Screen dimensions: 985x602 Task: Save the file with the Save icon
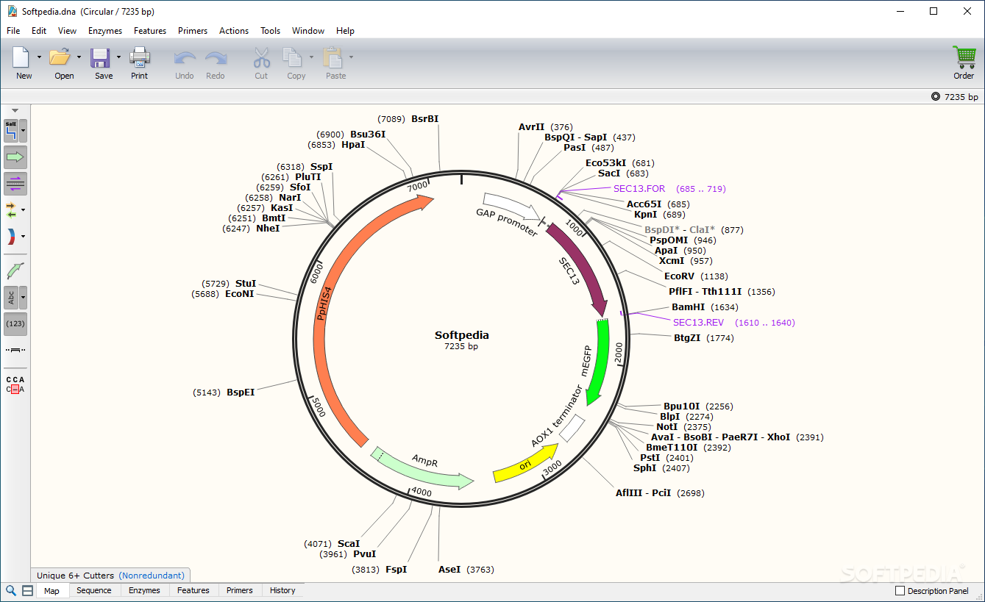click(x=101, y=57)
